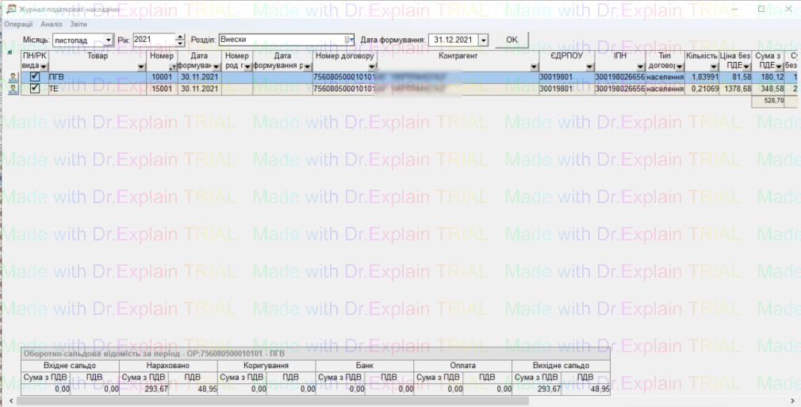Click the user icon beside ПГВ row
801x407 pixels.
[x=12, y=78]
